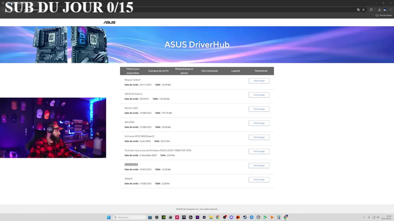Click the taskbar Rechercher search box
394x221 pixels.
(130, 217)
